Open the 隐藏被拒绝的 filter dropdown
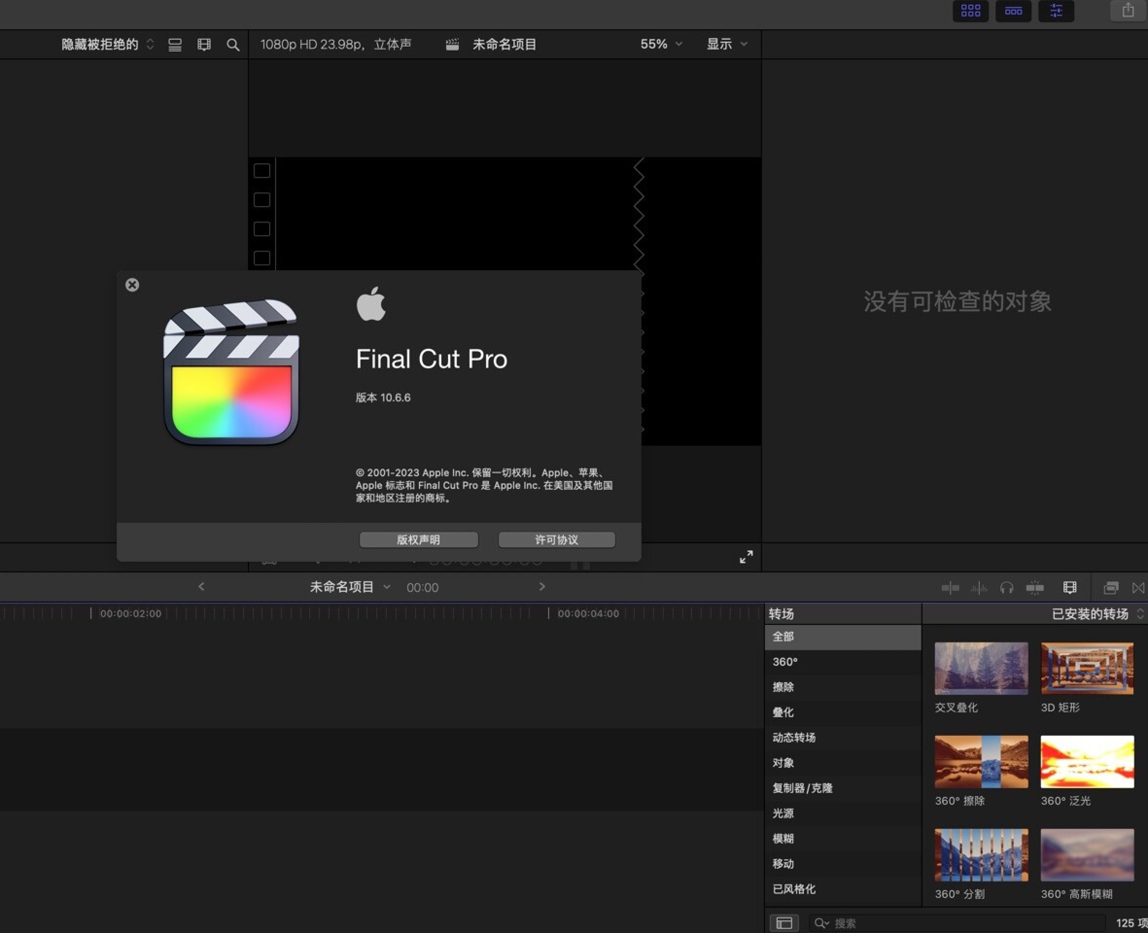 pos(107,44)
